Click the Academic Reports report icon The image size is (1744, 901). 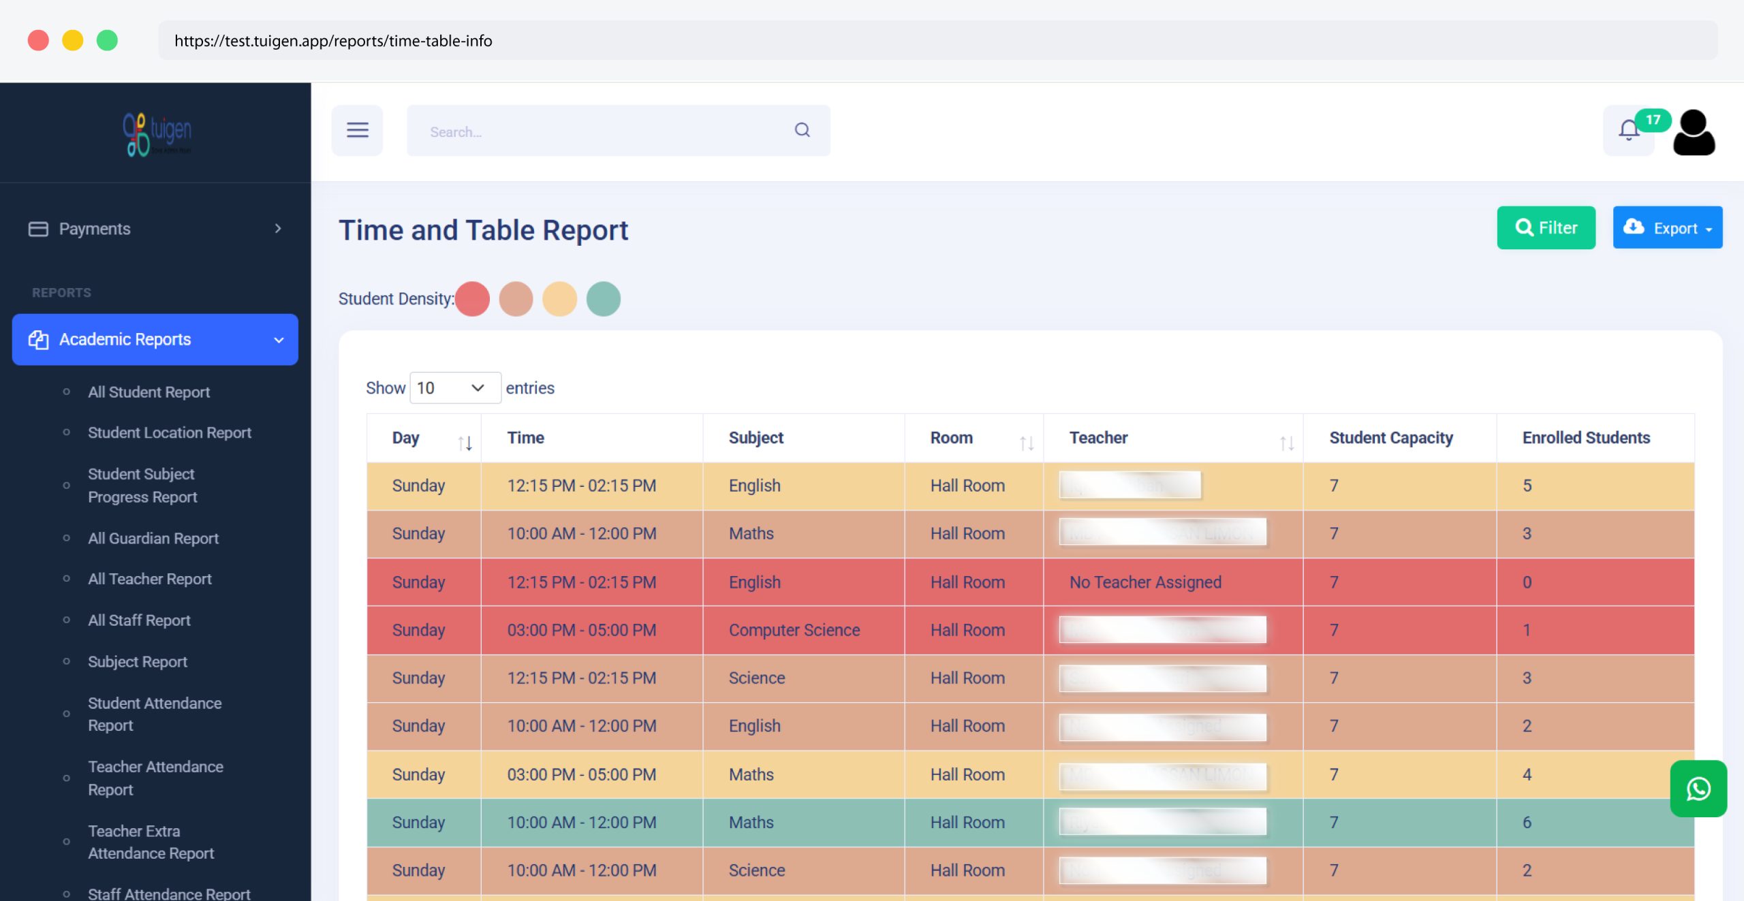[39, 339]
